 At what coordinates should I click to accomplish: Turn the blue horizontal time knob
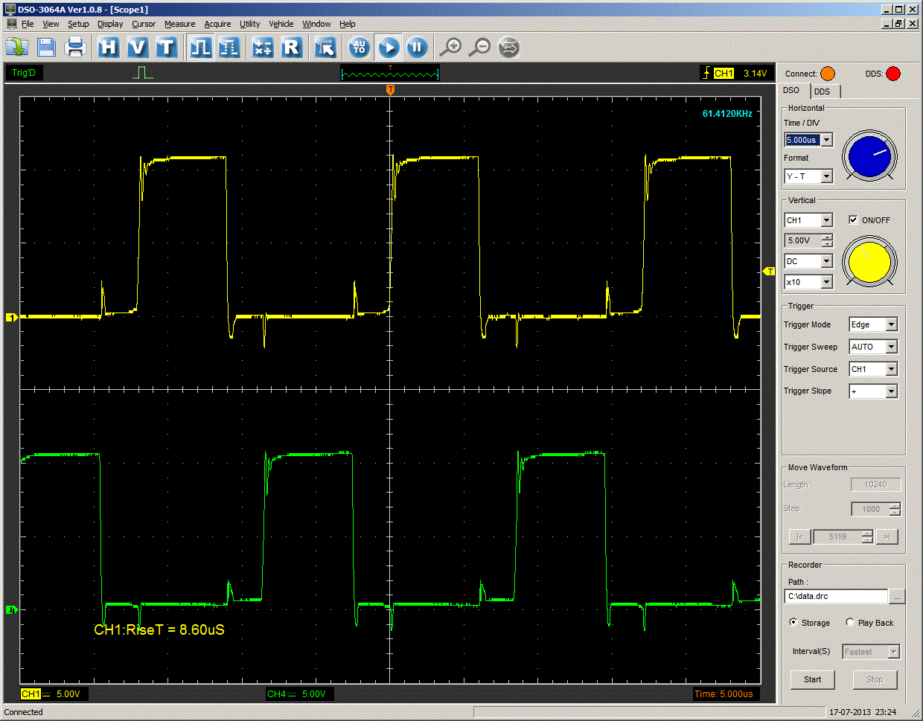pyautogui.click(x=869, y=156)
